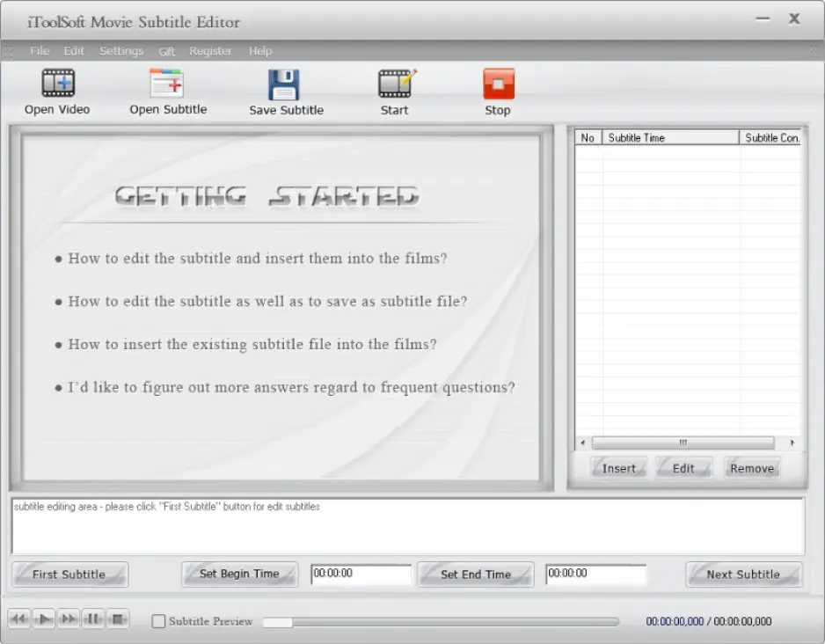Click the red Stop icon
825x644 pixels.
[499, 84]
